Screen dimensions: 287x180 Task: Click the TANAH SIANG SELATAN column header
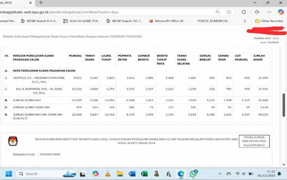(x=183, y=59)
